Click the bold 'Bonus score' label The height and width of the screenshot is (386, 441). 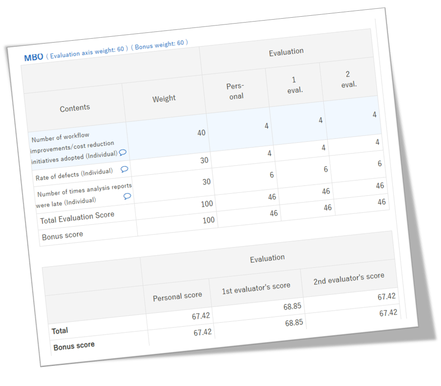pyautogui.click(x=74, y=346)
